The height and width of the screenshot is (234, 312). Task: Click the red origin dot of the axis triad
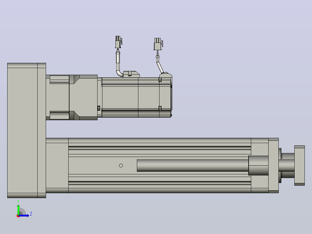coord(18,216)
